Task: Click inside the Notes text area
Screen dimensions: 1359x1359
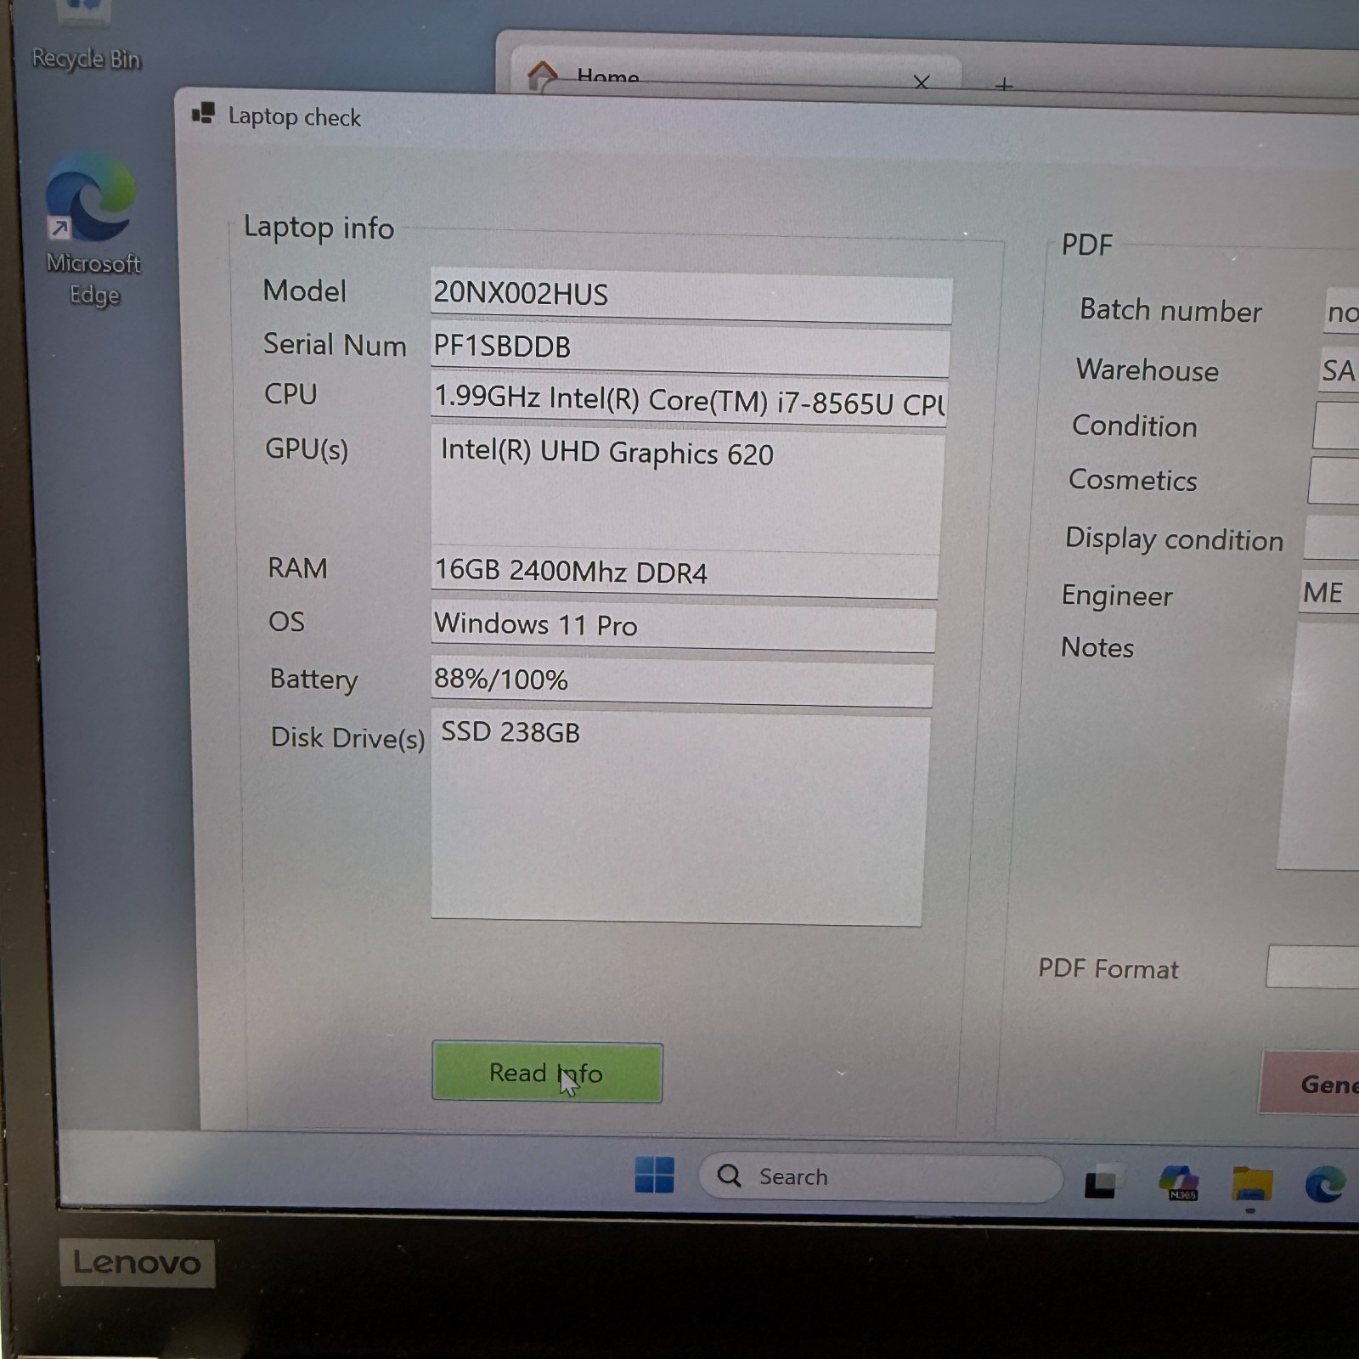Action: (1317, 747)
